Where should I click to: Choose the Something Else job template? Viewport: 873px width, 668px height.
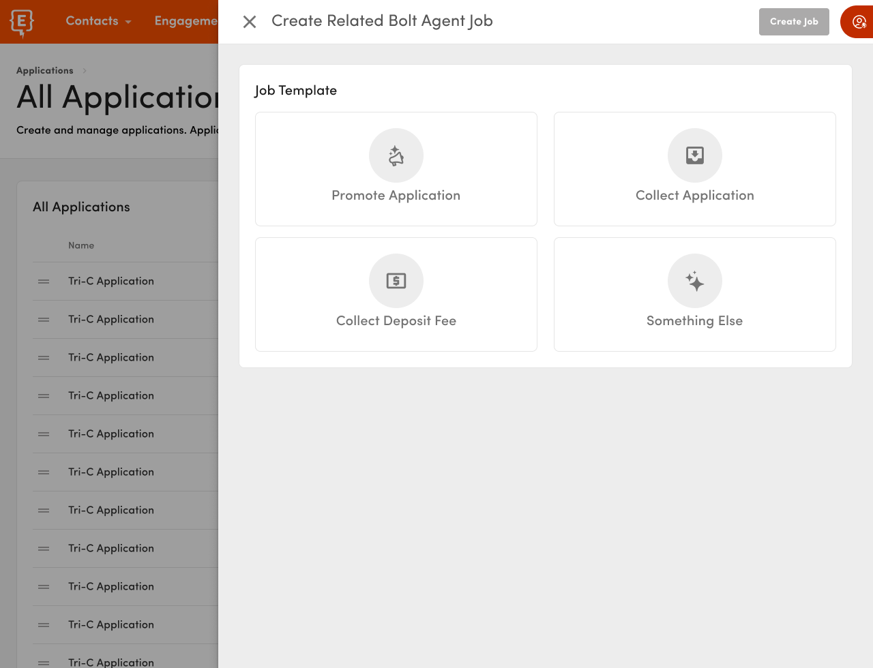694,294
